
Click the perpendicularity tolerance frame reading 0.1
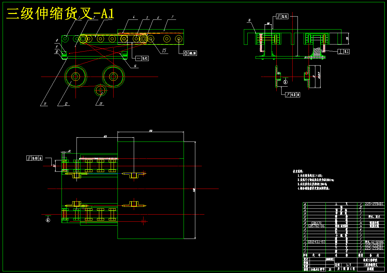pos(343,52)
